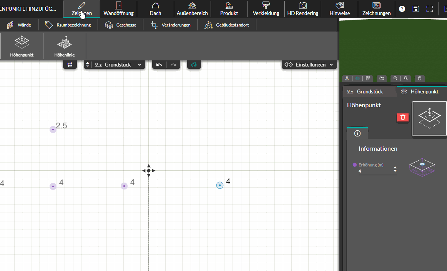
Task: Choose the Höhenpunkt tool
Action: pos(22,46)
